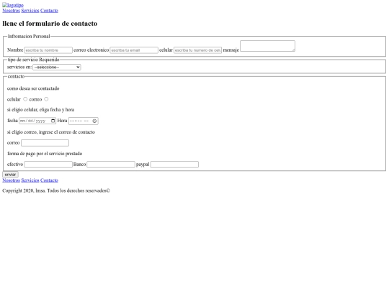Click 'si eligio celular, eliga fecha y hora'
Image resolution: width=389 pixels, height=291 pixels.
40,110
